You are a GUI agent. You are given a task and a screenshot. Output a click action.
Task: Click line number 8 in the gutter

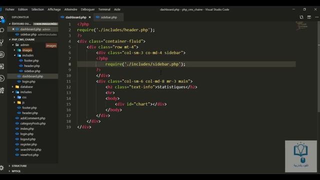click(70, 64)
